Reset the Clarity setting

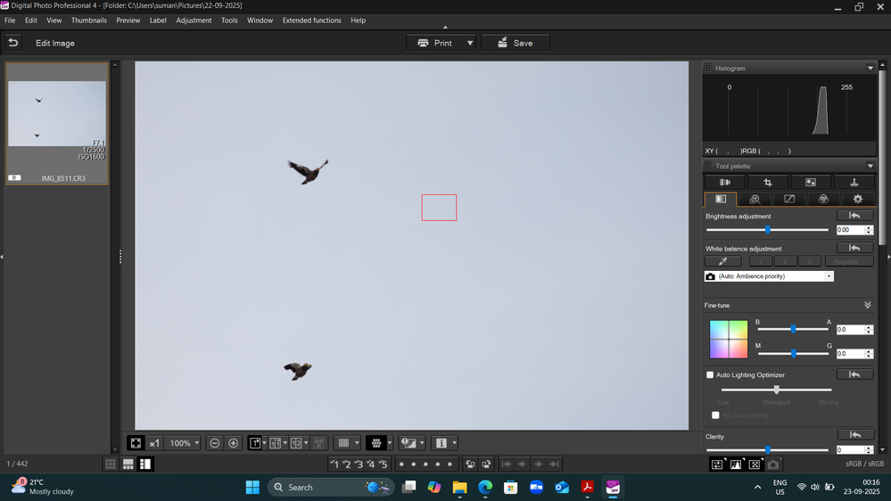tap(855, 435)
